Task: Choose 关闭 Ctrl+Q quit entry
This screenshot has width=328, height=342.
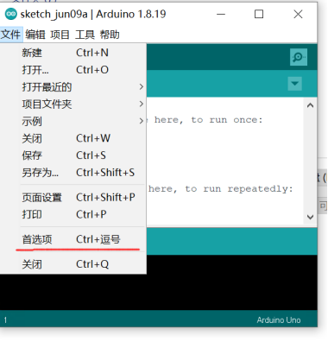Action: 73,264
